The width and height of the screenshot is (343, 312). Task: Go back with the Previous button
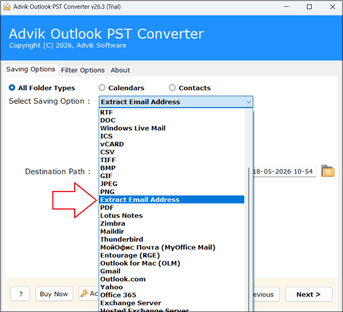[x=266, y=294]
